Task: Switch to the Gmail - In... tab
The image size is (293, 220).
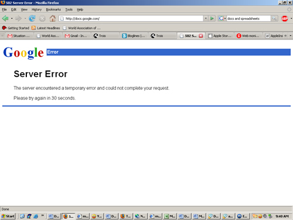Action: (x=77, y=36)
